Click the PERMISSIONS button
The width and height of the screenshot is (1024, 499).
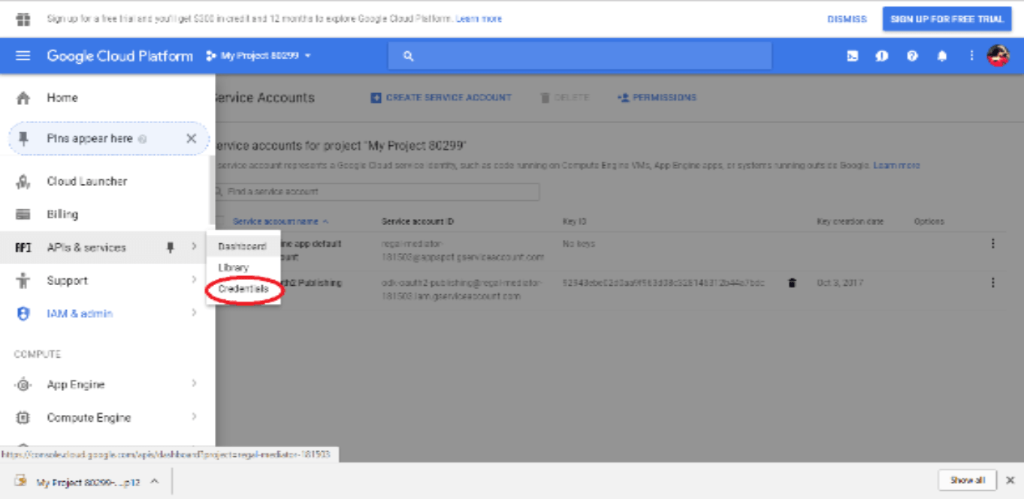(x=657, y=98)
